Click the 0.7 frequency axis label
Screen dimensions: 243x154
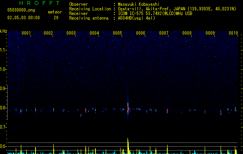click(x=3, y=127)
